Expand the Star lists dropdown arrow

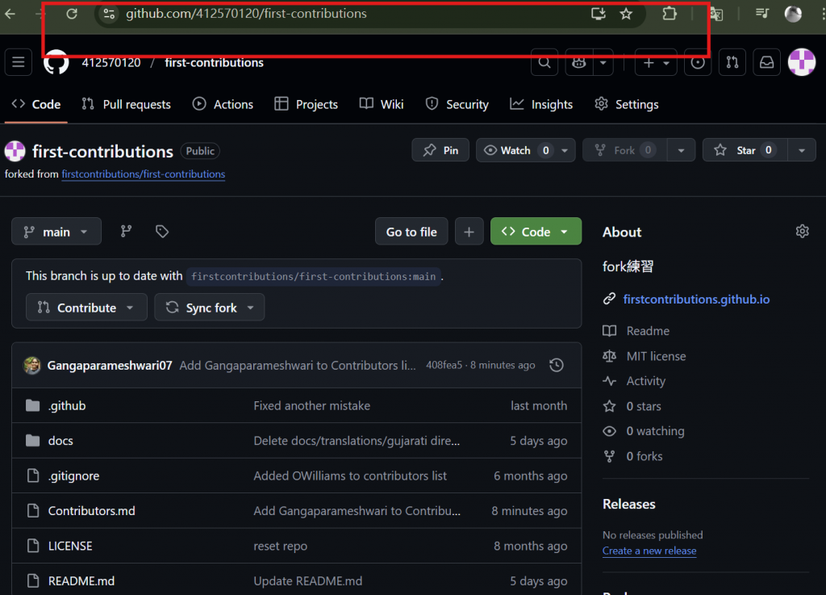tap(801, 150)
